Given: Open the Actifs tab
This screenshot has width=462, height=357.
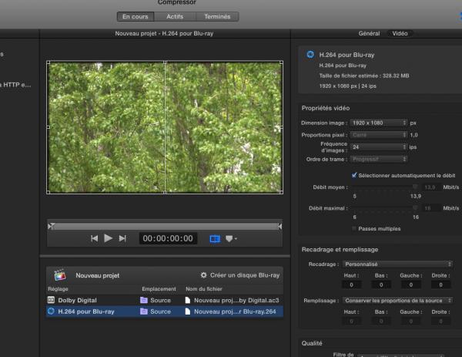Looking at the screenshot, I should click(175, 16).
